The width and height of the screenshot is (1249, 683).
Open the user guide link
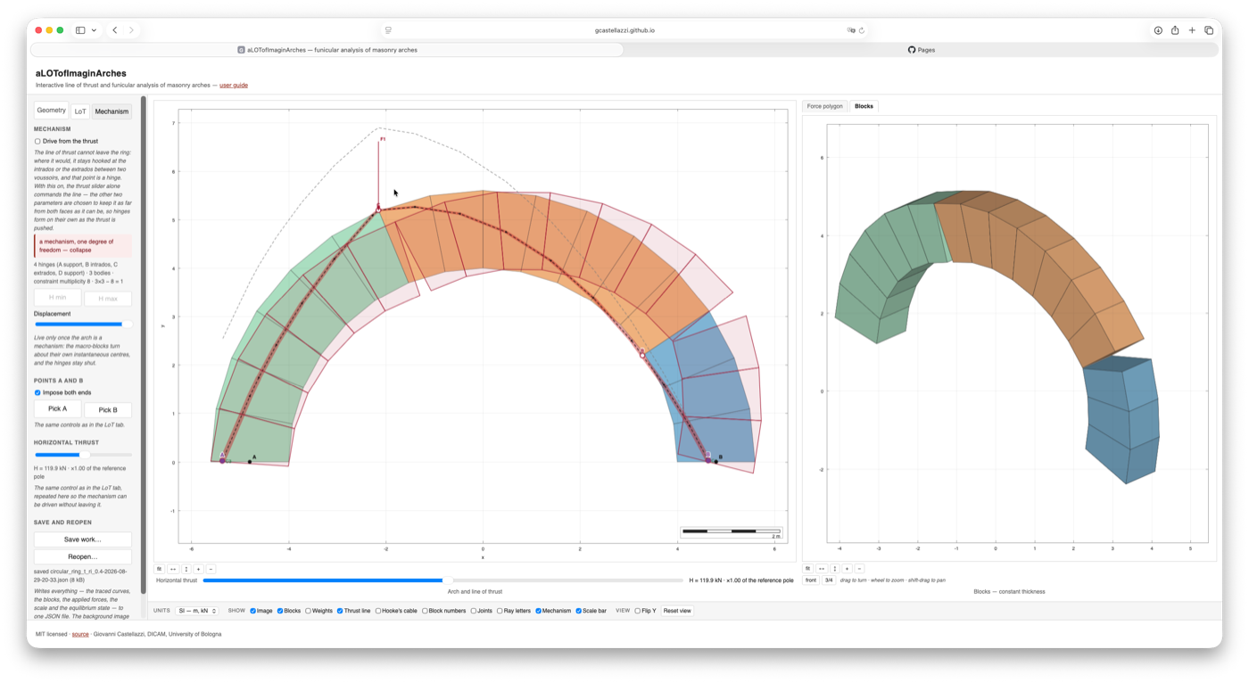coord(234,86)
